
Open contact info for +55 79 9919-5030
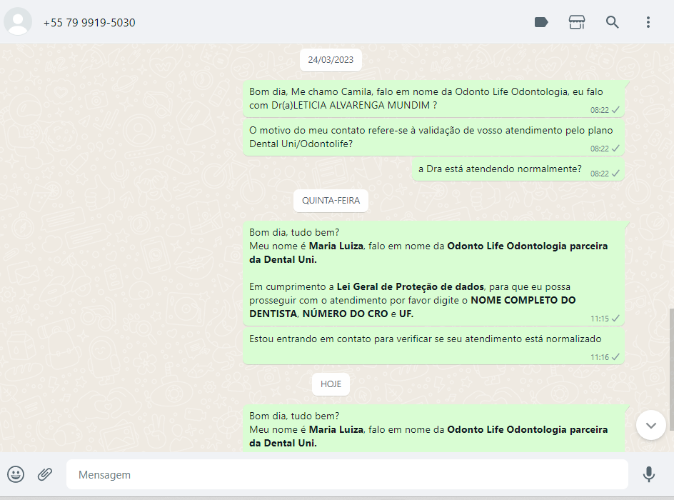point(89,22)
